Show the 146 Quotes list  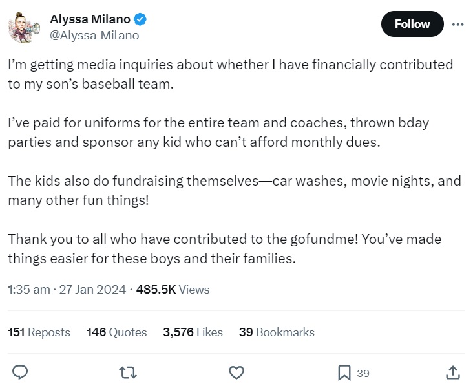coord(116,332)
